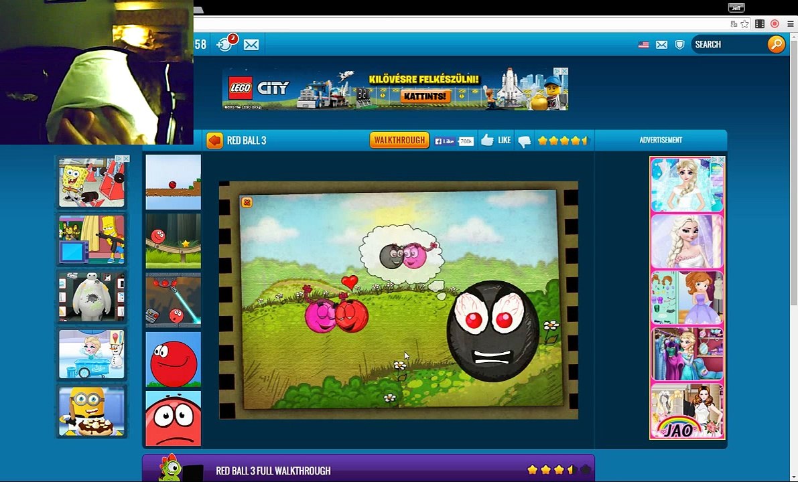Open the red ball on cliff game thumbnail
Screen dimensions: 798x482
point(174,182)
